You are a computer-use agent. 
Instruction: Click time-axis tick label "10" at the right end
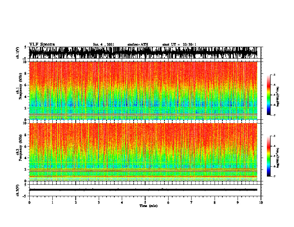click(x=261, y=203)
